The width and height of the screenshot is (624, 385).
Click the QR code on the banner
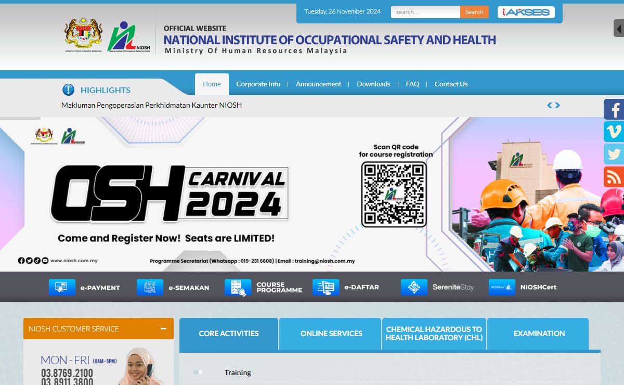click(x=394, y=194)
